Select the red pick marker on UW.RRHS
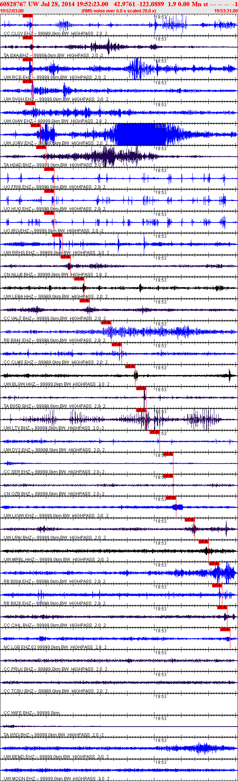 click(57, 235)
